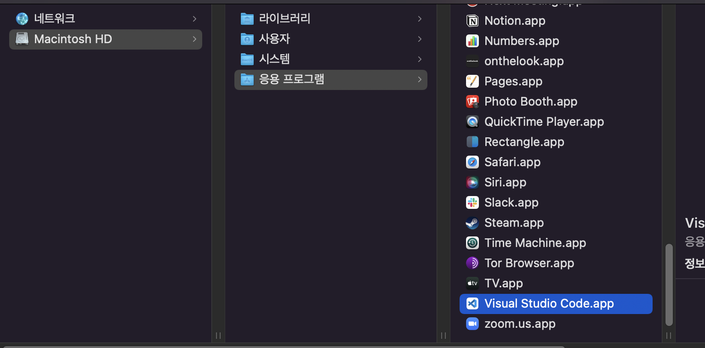The image size is (705, 348).
Task: Click the TV.app icon
Action: (472, 283)
